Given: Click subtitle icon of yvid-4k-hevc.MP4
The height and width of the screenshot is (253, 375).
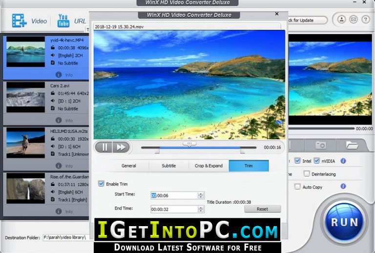Looking at the screenshot, I should coord(53,63).
